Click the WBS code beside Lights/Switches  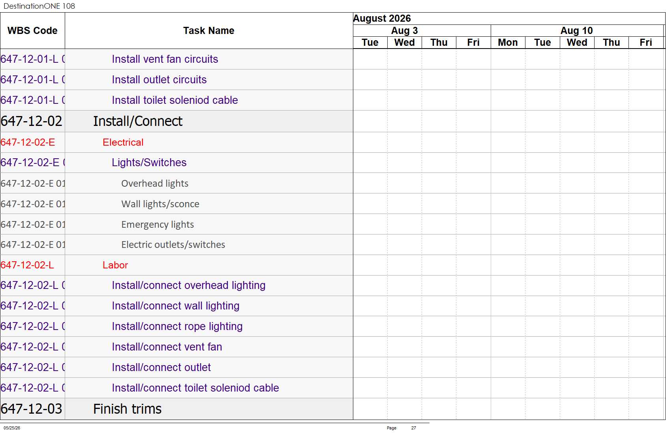[33, 163]
